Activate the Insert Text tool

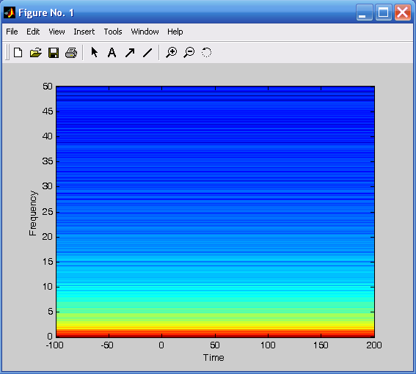point(112,53)
